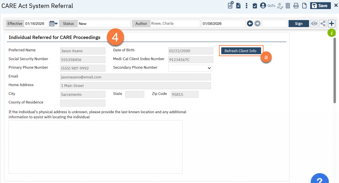339x183 pixels.
Task: Toggle the eye view icon
Action: tap(314, 23)
